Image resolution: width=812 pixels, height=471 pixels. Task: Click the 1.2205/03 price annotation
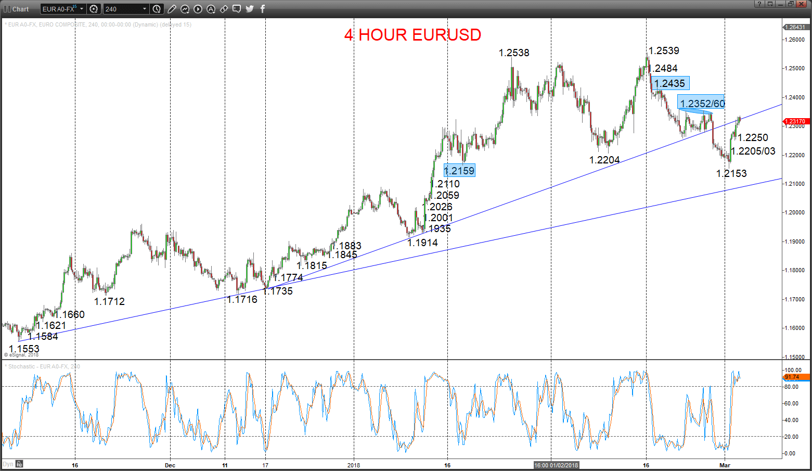tap(753, 151)
